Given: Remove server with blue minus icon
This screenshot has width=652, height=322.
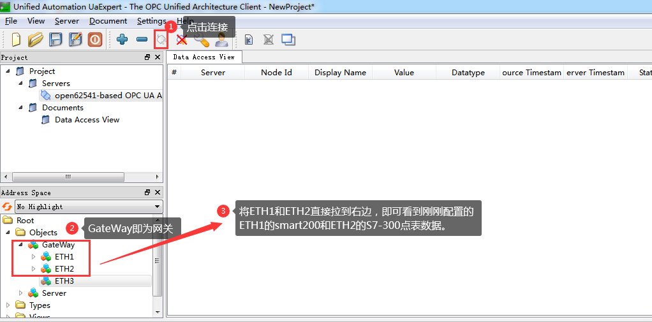Looking at the screenshot, I should 142,40.
